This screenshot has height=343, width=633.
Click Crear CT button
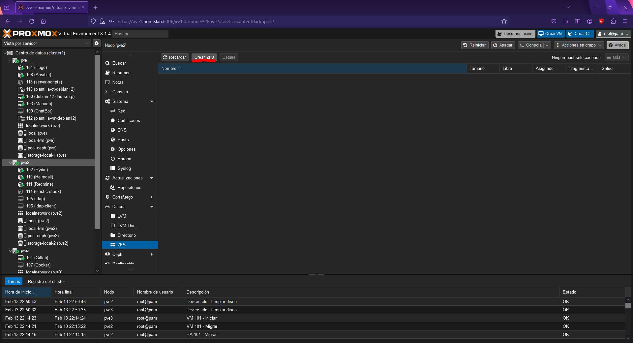click(x=580, y=34)
